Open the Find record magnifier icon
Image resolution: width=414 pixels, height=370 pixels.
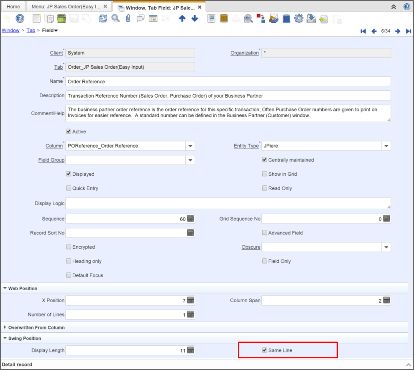(115, 18)
